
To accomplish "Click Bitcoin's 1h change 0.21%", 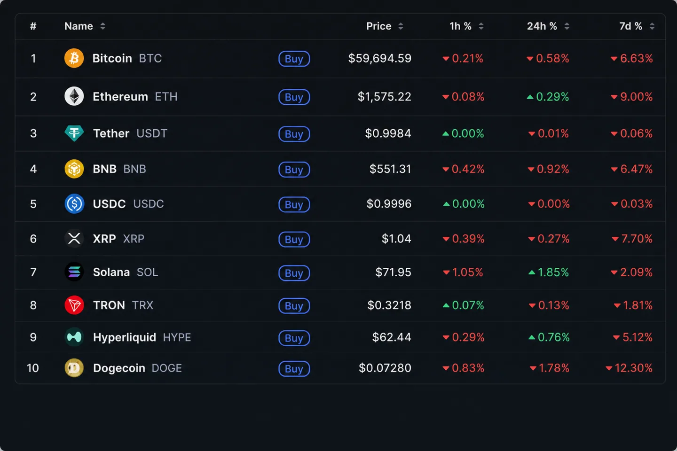I will (463, 58).
